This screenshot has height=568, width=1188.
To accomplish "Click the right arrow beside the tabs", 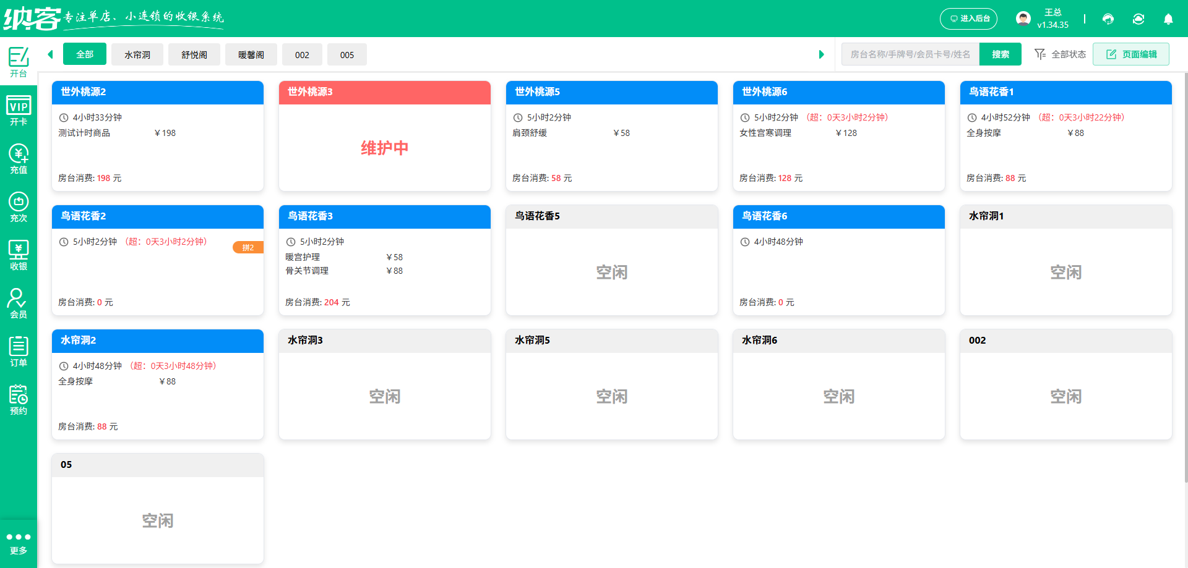I will [x=822, y=54].
